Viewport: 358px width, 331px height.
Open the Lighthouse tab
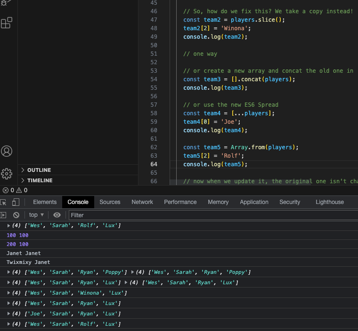click(329, 202)
